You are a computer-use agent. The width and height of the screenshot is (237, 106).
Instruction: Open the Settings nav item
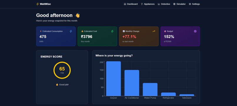coord(194,4)
